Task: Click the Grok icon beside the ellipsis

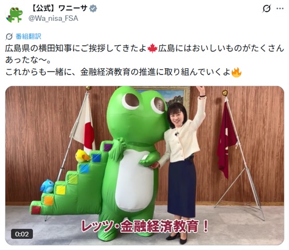Action: 267,8
